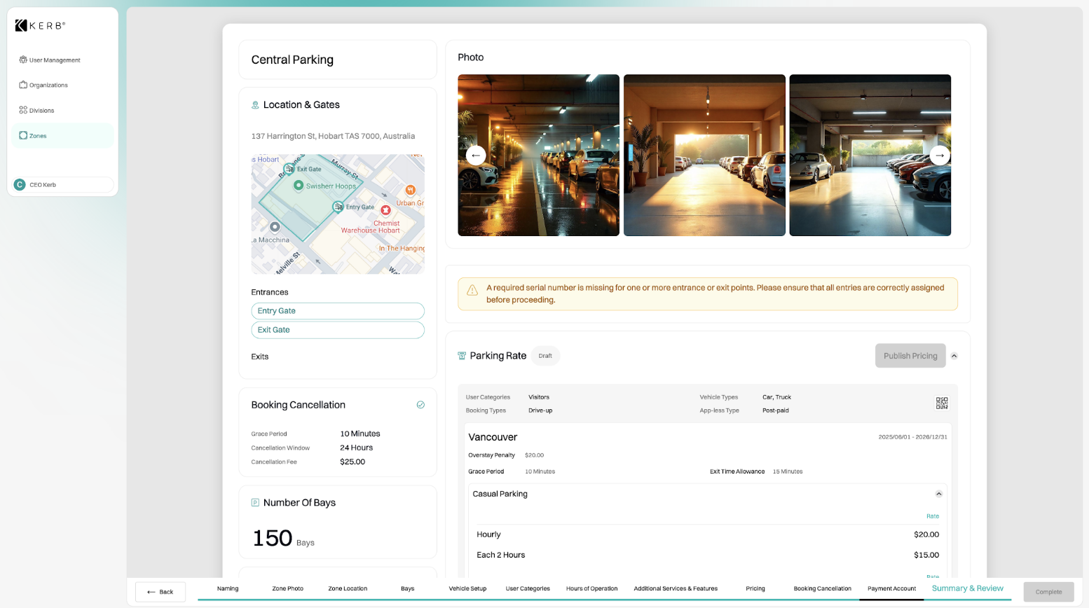Go to the Zone Location step
The image size is (1089, 608).
(x=348, y=588)
